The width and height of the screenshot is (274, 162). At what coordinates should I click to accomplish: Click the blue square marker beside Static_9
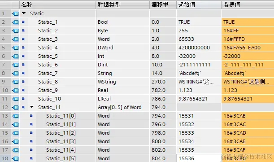23,90
